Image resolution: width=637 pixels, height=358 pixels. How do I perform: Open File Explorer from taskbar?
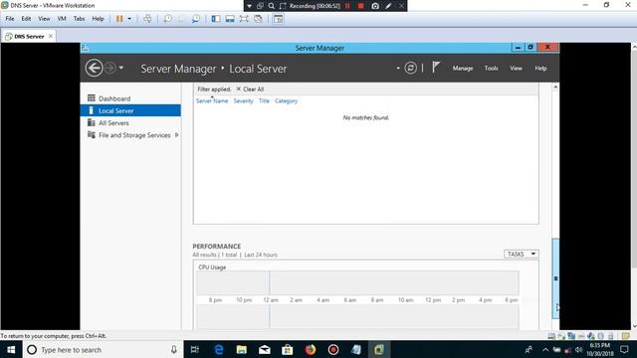tap(241, 349)
